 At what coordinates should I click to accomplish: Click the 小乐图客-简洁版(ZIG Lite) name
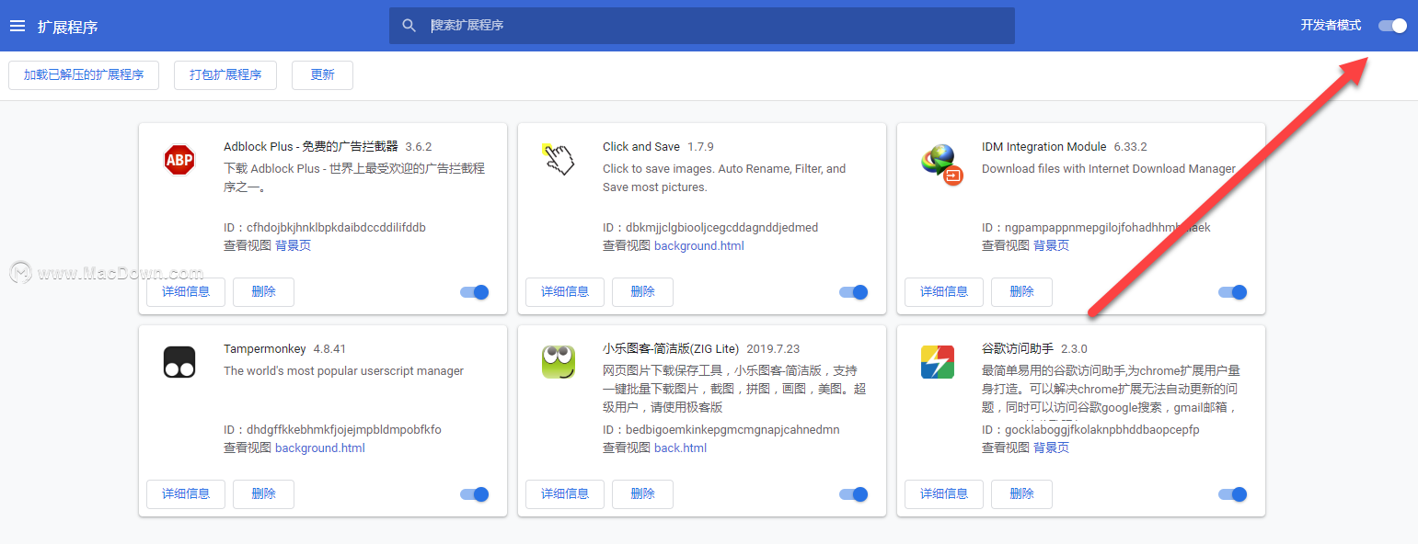click(x=671, y=349)
